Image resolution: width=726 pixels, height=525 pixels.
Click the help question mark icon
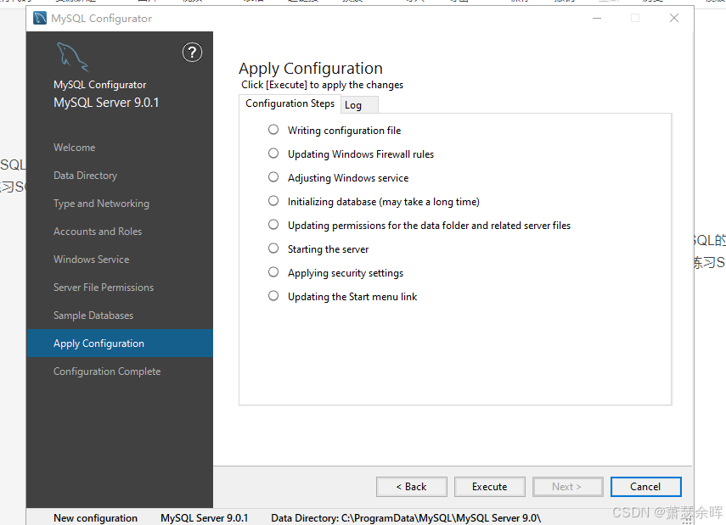tap(192, 53)
